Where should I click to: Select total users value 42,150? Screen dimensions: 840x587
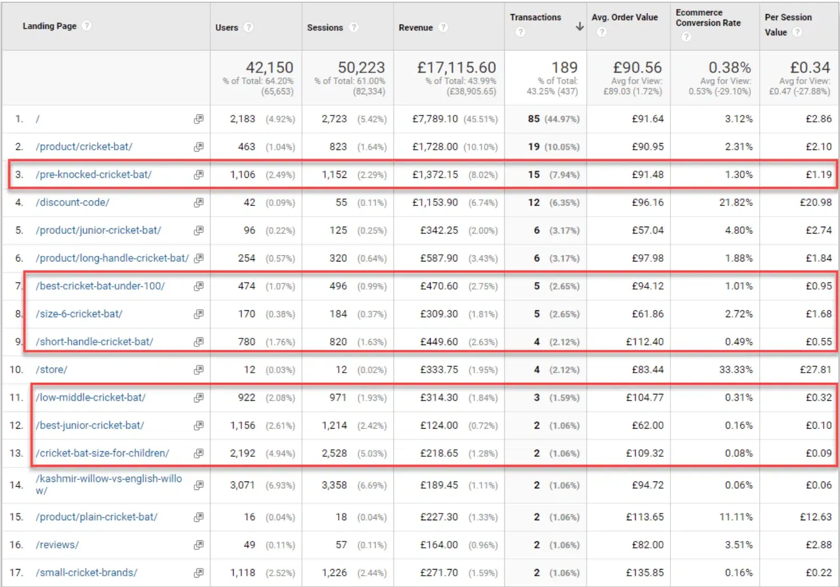click(270, 68)
